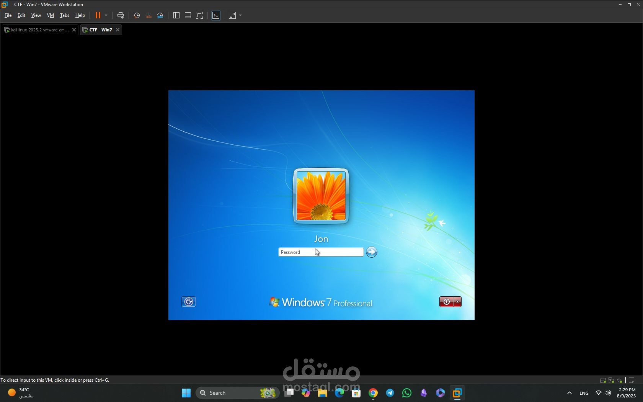The image size is (643, 402).
Task: Open the clock showing 2:29 PM
Action: coord(627,393)
